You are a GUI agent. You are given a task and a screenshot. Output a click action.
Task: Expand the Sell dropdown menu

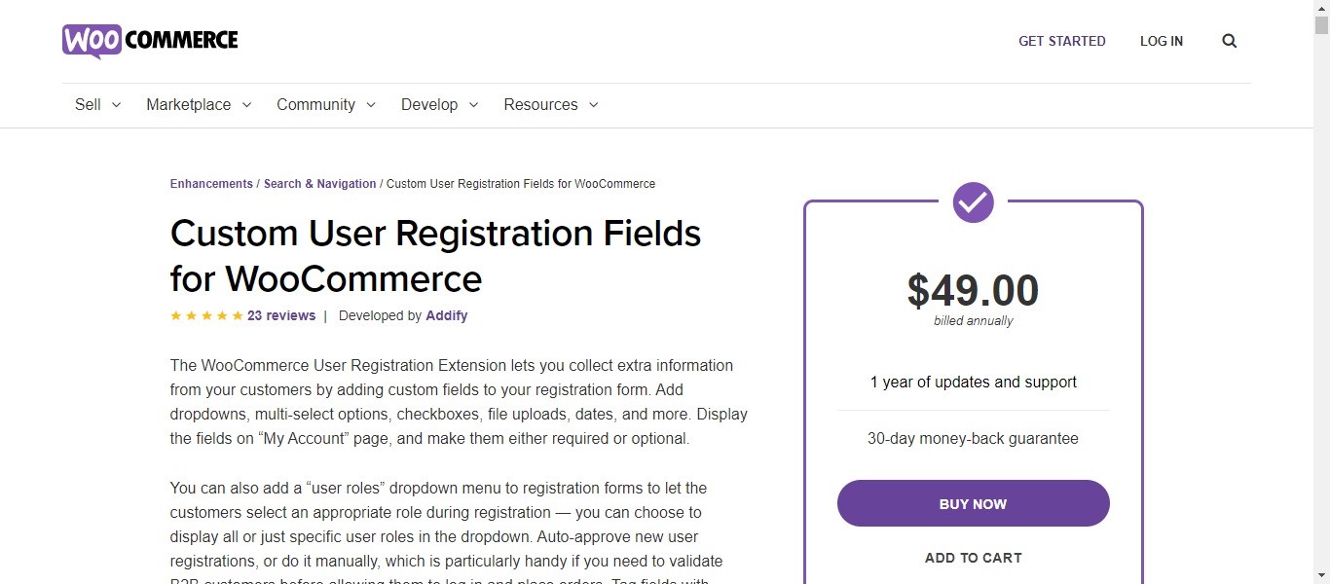point(97,105)
